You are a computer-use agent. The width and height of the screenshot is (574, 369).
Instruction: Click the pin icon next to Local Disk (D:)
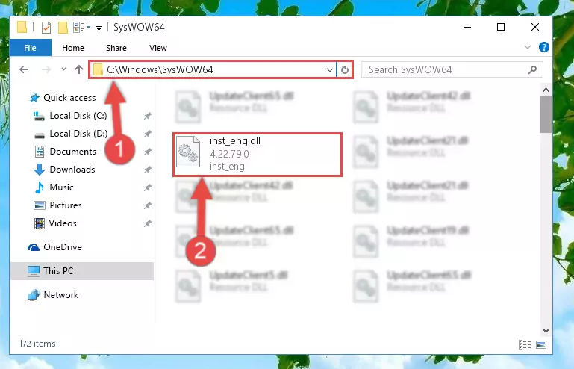(147, 134)
